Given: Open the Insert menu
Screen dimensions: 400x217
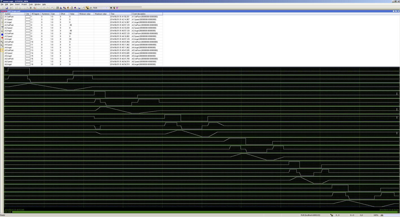Looking at the screenshot, I should [17, 5].
